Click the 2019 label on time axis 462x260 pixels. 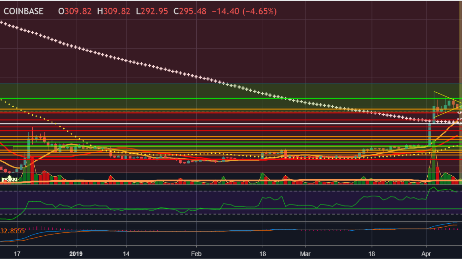pyautogui.click(x=76, y=254)
